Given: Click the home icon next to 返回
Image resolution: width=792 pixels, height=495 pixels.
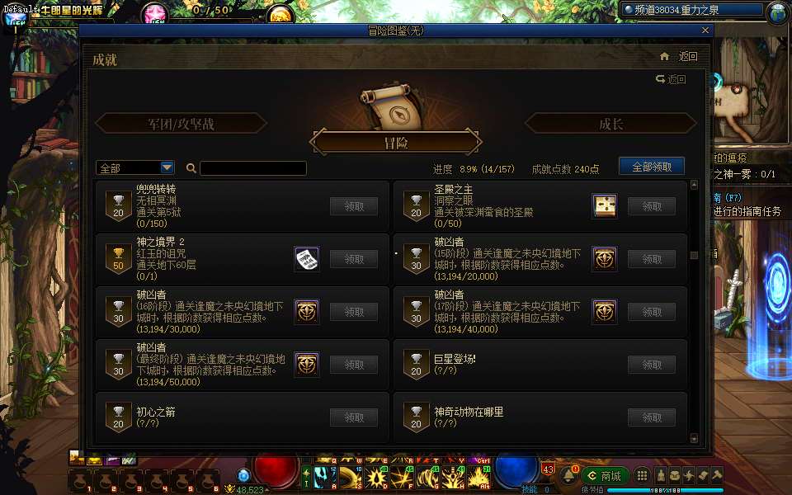Looking at the screenshot, I should [x=664, y=57].
